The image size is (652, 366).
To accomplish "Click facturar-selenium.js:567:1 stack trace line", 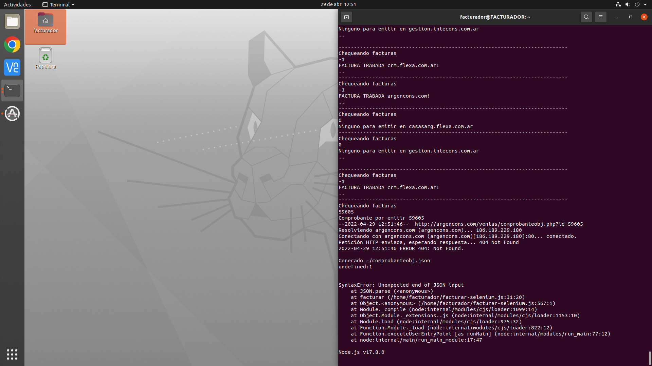I will pos(453,303).
